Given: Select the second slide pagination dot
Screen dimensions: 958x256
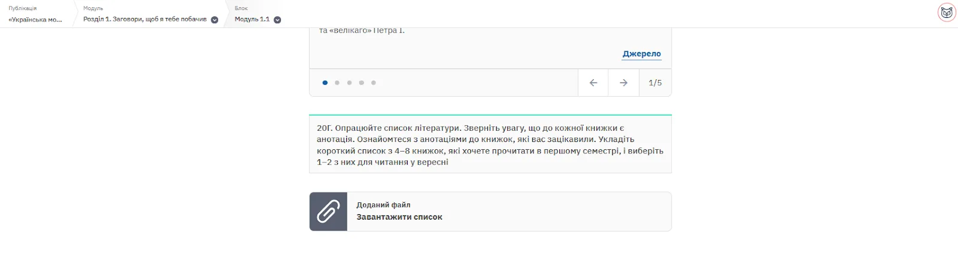Looking at the screenshot, I should pyautogui.click(x=337, y=83).
